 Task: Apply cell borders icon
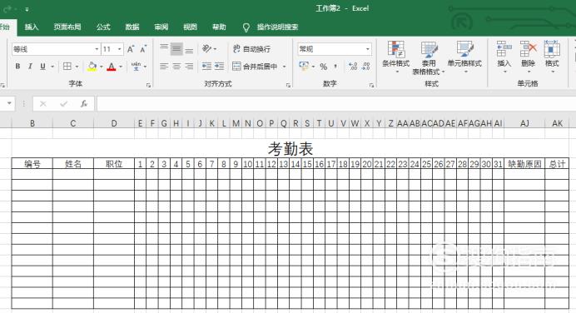[67, 67]
